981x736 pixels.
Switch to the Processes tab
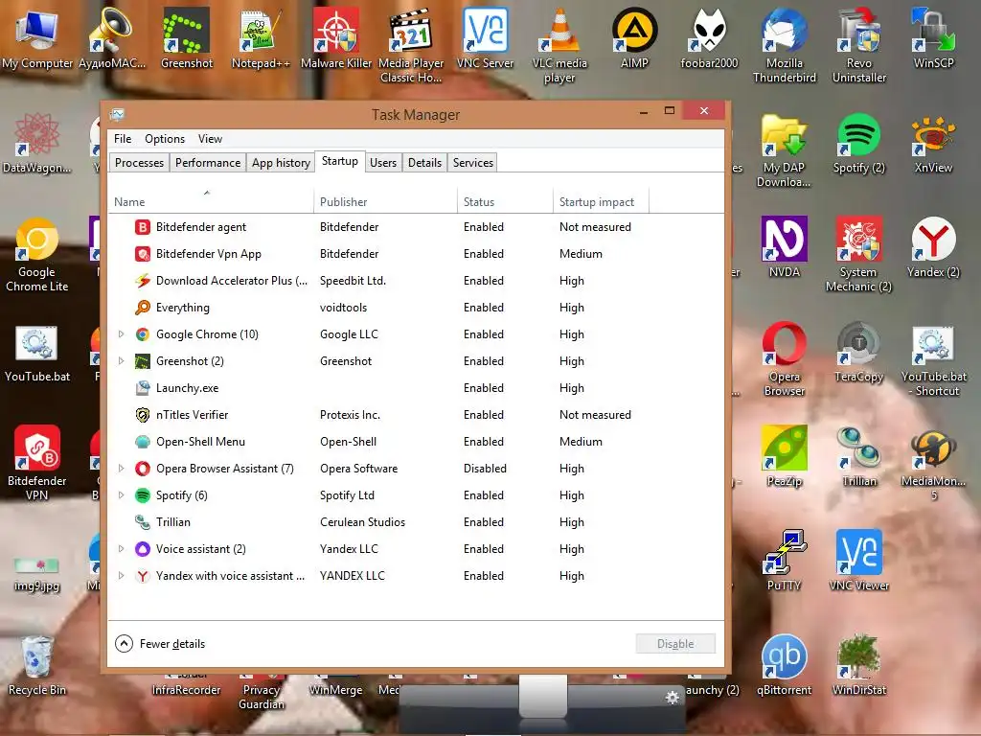[139, 163]
